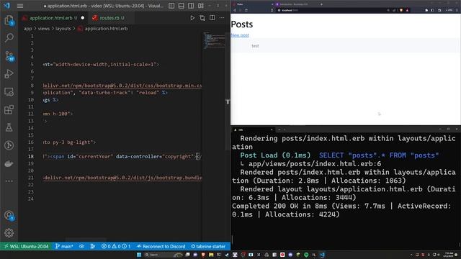Expand the 'layouts' breadcrumb segment
The image size is (461, 259).
63,29
